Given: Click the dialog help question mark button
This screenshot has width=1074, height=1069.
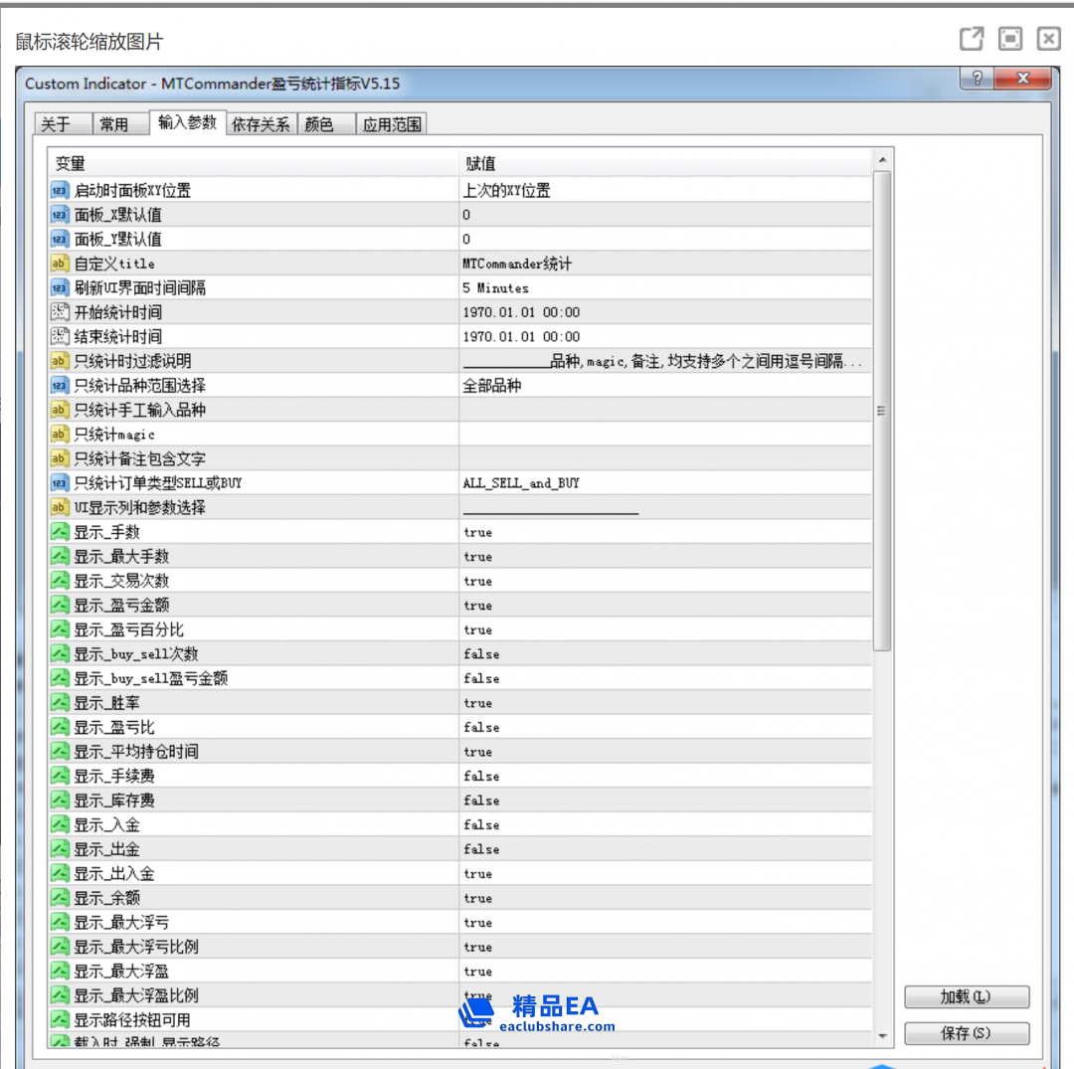Looking at the screenshot, I should click(x=977, y=80).
